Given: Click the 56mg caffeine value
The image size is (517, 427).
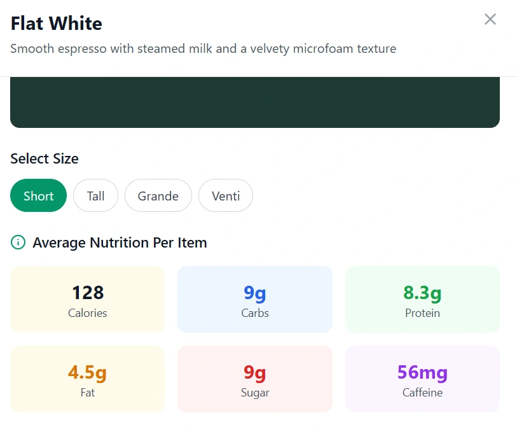Looking at the screenshot, I should 422,374.
